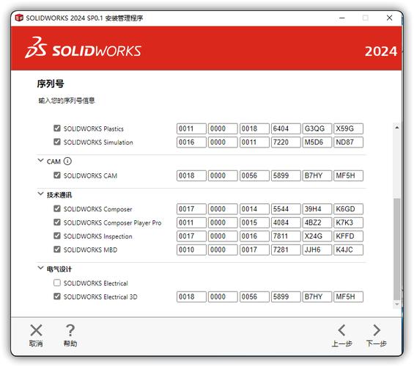The height and width of the screenshot is (367, 414).
Task: Disable SOLIDWORKS Composer Player Pro checkbox
Action: click(x=57, y=222)
